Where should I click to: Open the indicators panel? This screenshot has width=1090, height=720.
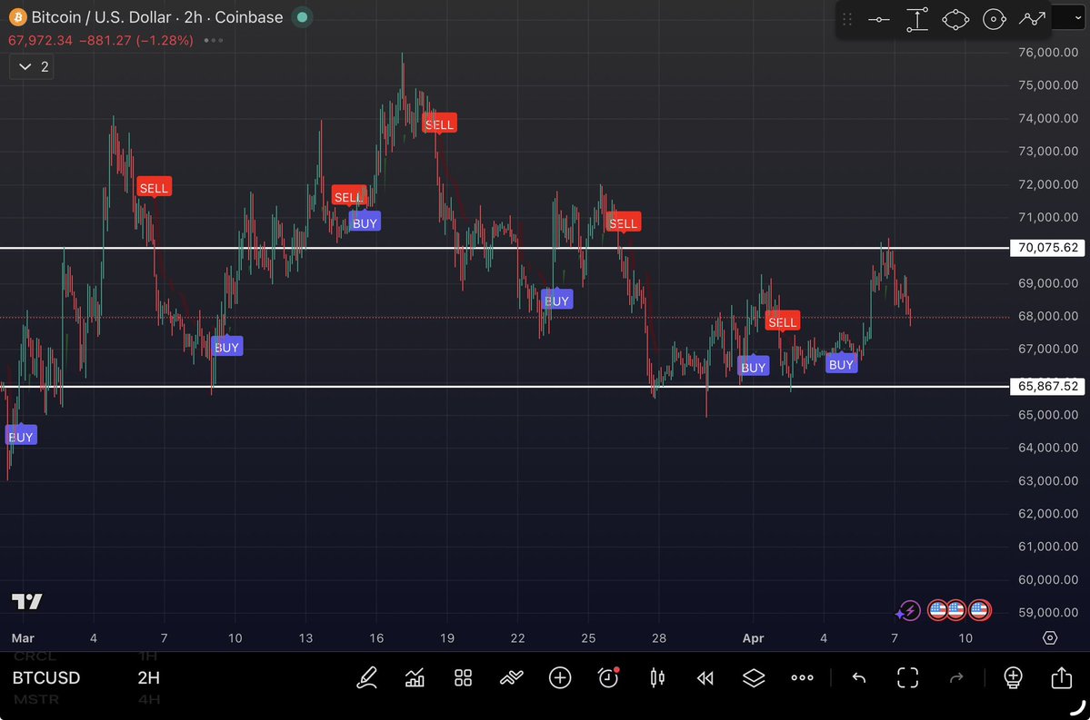click(415, 677)
